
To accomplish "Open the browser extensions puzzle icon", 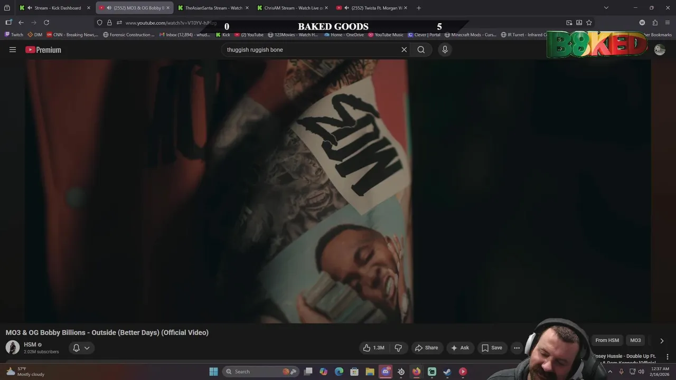I will pyautogui.click(x=655, y=23).
